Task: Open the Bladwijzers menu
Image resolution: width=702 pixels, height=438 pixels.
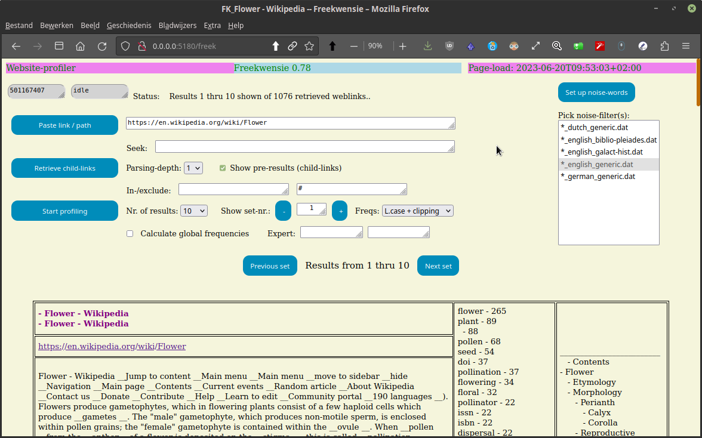Action: pyautogui.click(x=177, y=26)
